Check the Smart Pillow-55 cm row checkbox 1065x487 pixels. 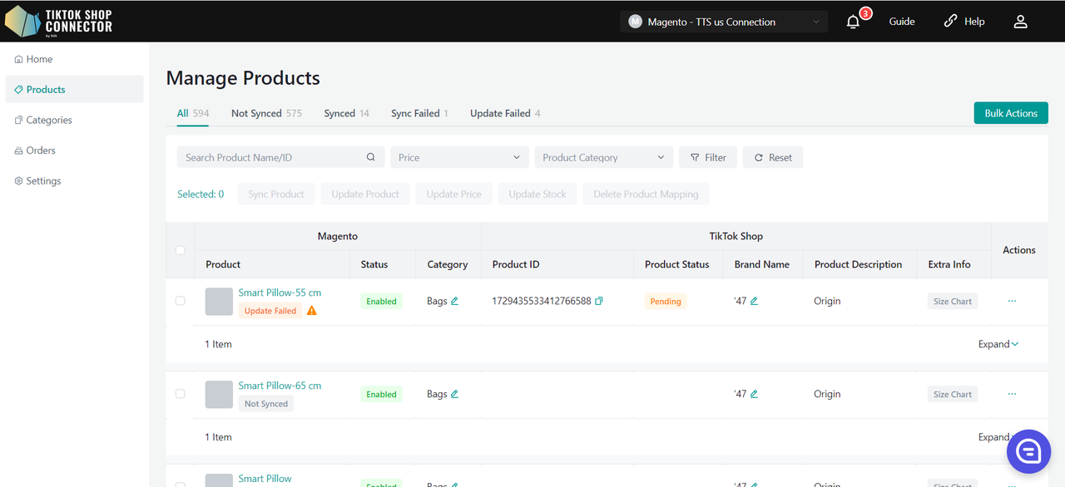[x=181, y=301]
